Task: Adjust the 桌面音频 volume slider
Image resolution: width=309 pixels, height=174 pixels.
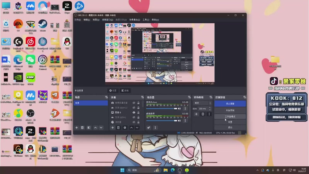Action: (161, 121)
